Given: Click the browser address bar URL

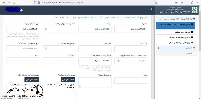Looking at the screenshot, I should 62,3.
